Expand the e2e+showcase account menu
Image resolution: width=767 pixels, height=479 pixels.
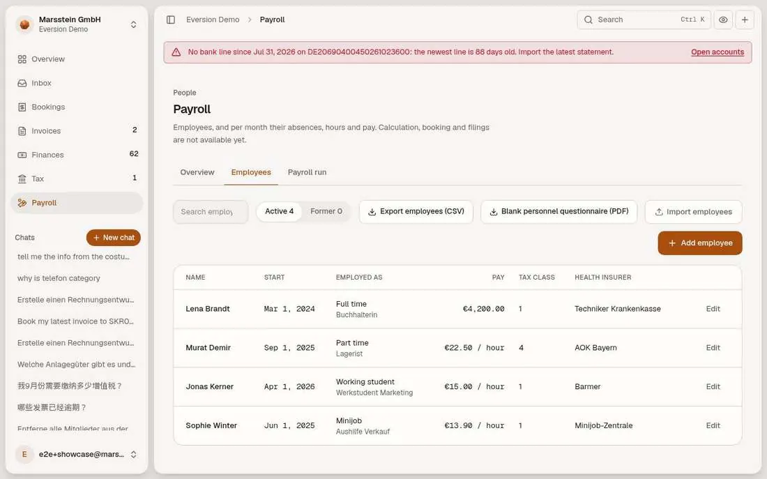(133, 454)
